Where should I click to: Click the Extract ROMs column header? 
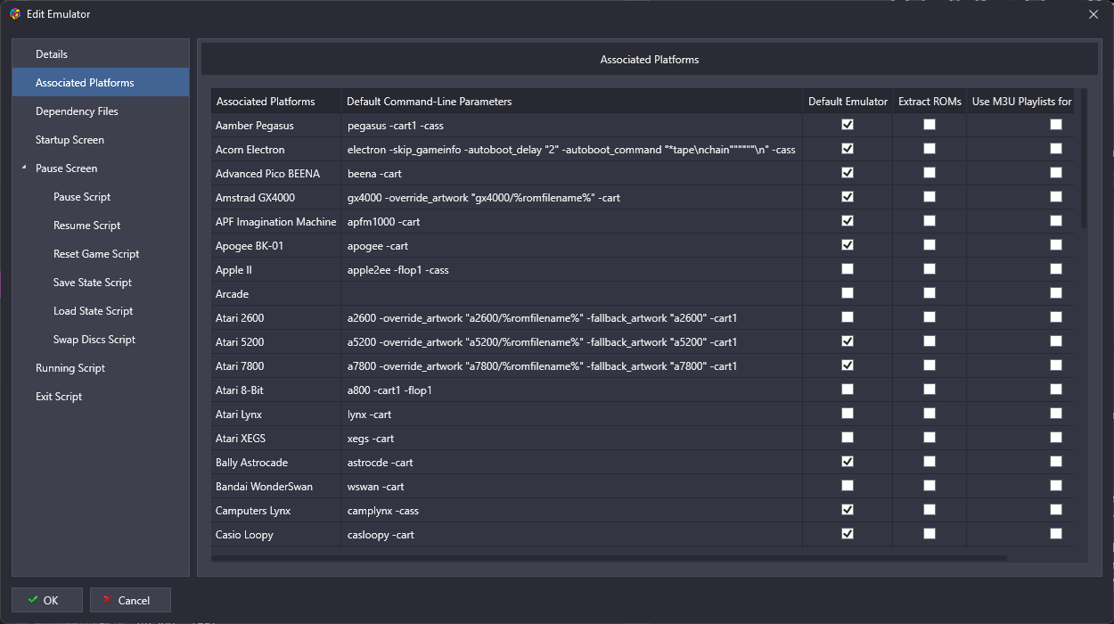(x=930, y=101)
